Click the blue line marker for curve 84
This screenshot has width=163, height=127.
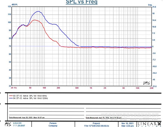(11, 98)
